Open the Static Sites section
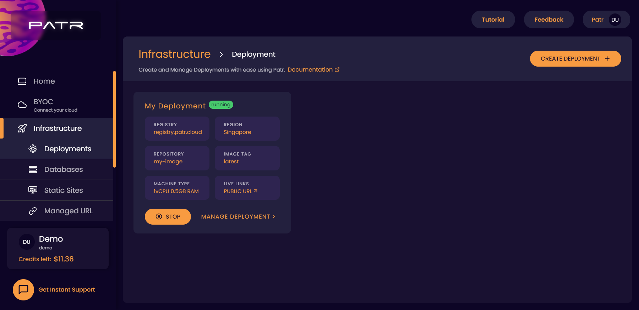 click(57, 190)
